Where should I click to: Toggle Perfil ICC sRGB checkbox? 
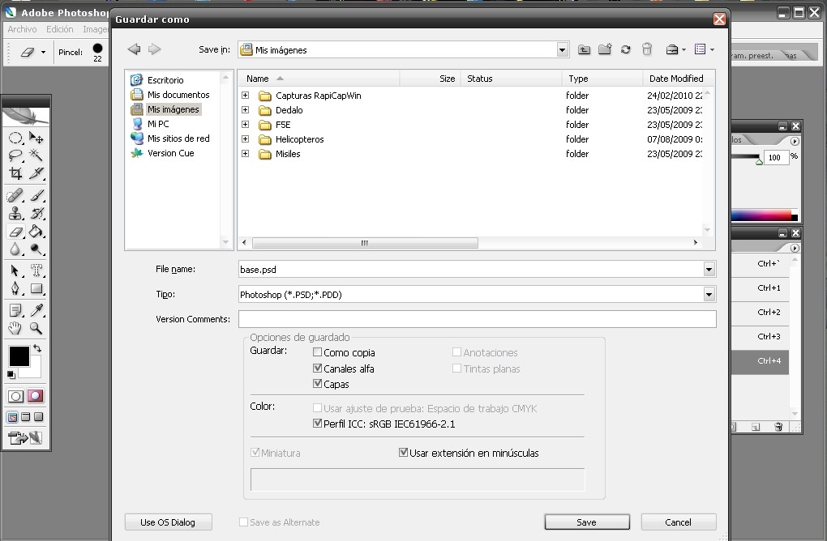click(x=318, y=423)
